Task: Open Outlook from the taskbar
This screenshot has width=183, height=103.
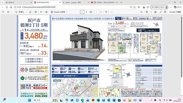Action: click(109, 100)
